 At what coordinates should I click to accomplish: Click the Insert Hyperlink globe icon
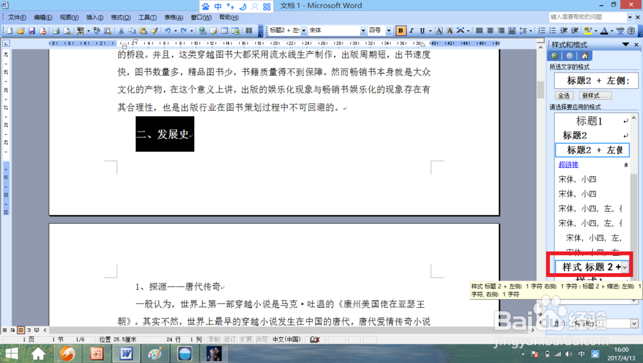click(x=202, y=31)
